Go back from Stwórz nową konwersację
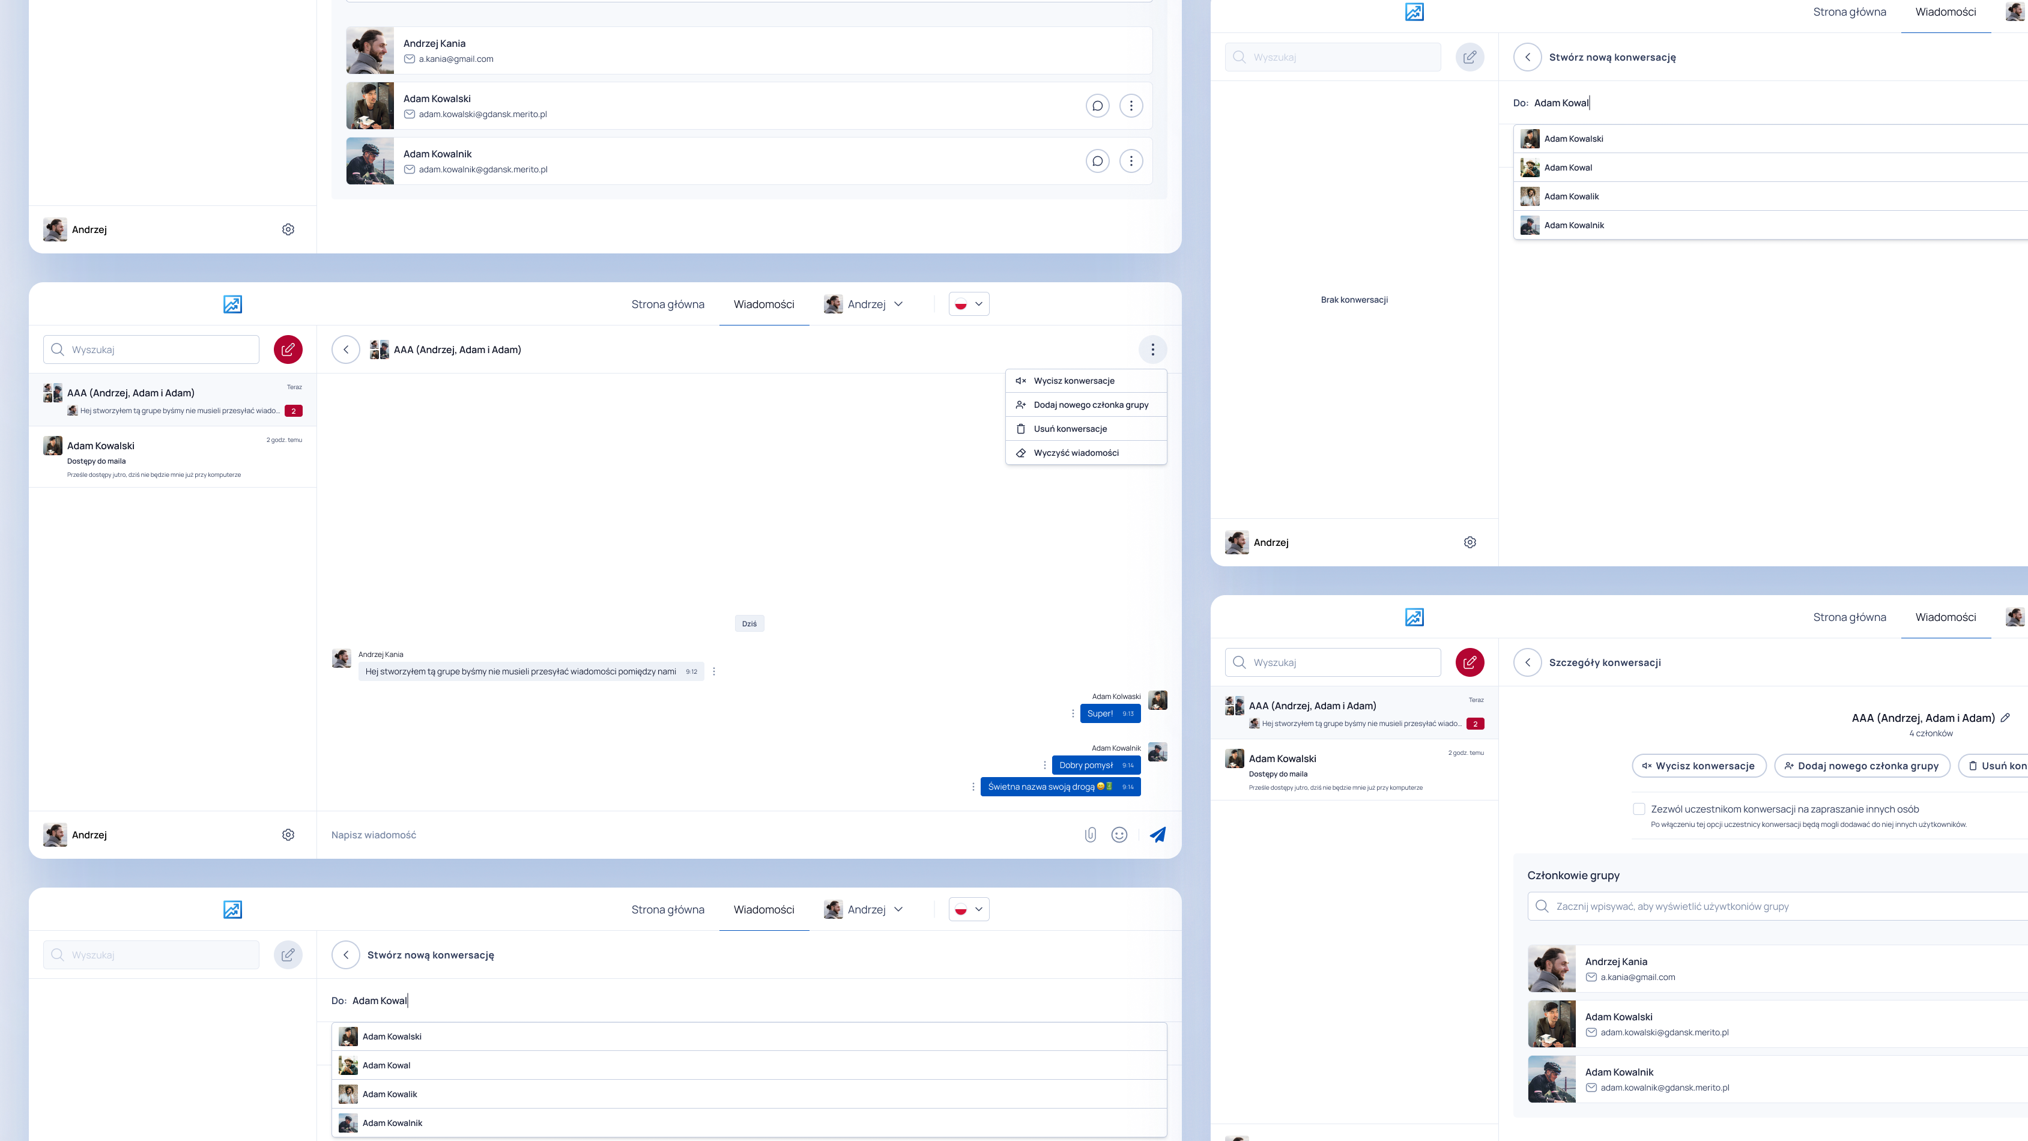2028x1141 pixels. coord(346,954)
